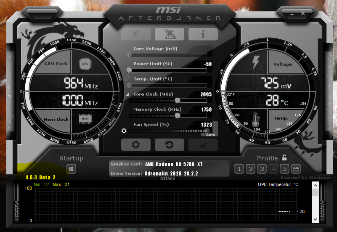Click the Power Limit slider handle
Viewport: 337px width, 232px height.
coord(129,70)
